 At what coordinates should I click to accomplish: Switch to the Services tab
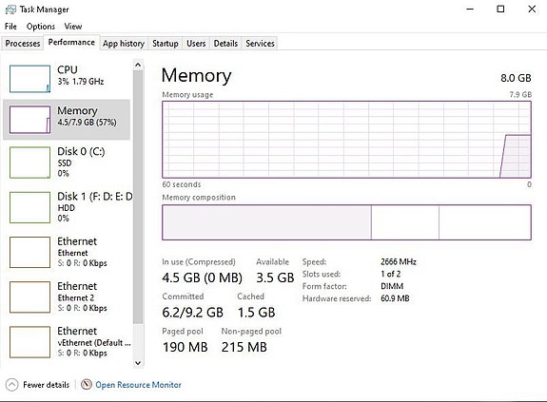pyautogui.click(x=260, y=44)
